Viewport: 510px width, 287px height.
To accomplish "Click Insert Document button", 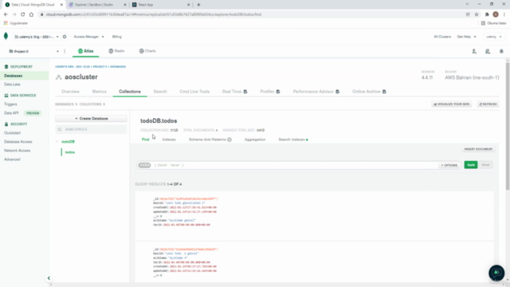I will tap(478, 149).
